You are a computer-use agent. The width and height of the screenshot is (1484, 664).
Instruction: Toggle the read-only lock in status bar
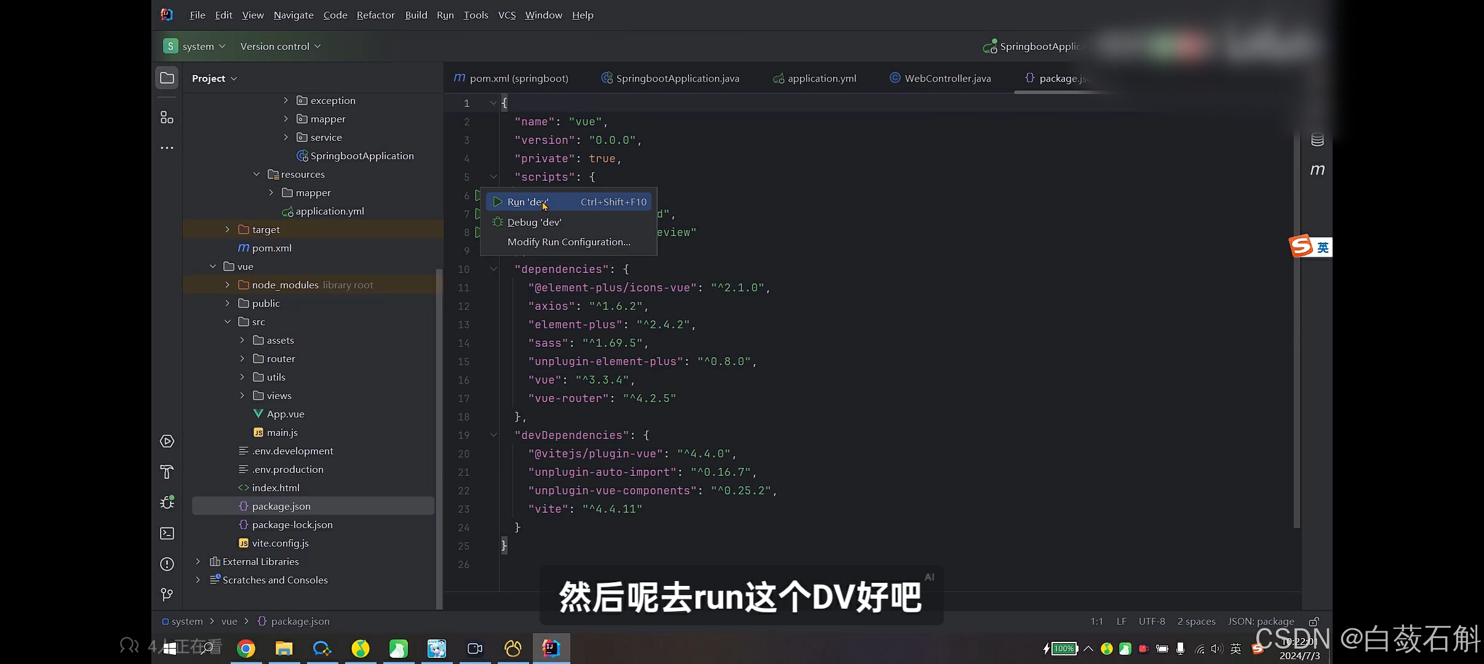click(x=1314, y=622)
